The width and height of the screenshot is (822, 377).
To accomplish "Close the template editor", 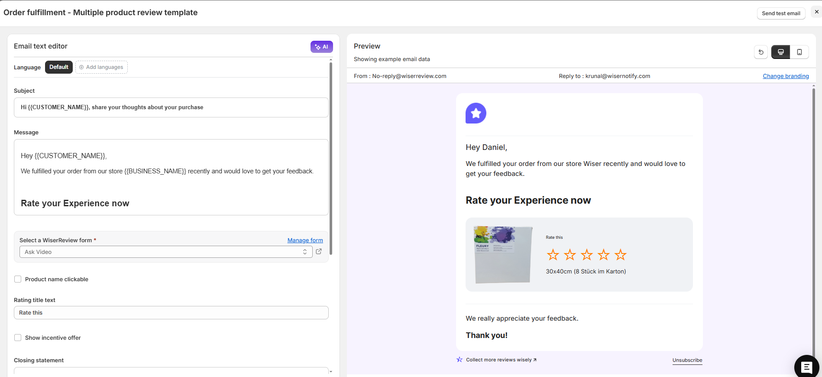I will [x=816, y=12].
